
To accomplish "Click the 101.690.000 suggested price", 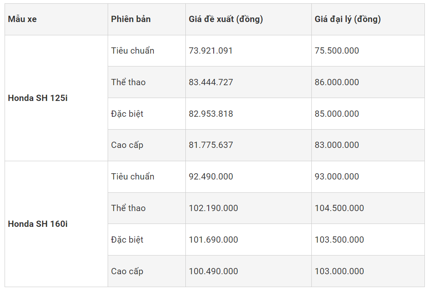I will 213,240.
